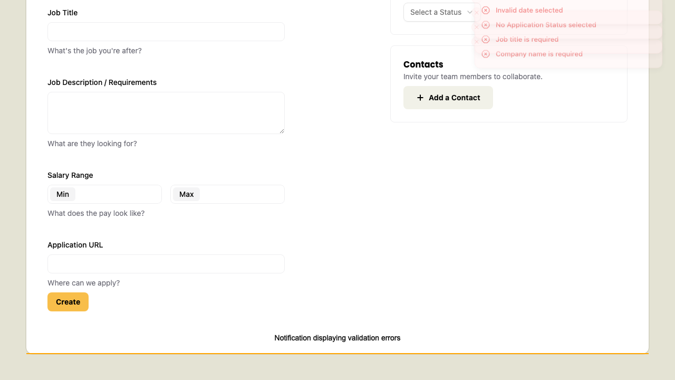
Task: Click the 'Job title is required' toast message
Action: click(527, 40)
